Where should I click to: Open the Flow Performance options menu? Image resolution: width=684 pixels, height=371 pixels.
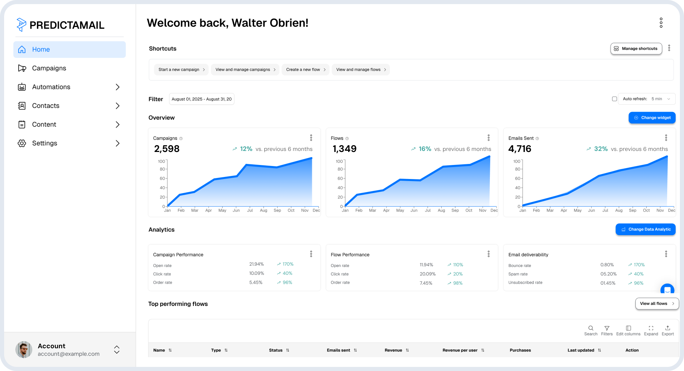point(489,254)
